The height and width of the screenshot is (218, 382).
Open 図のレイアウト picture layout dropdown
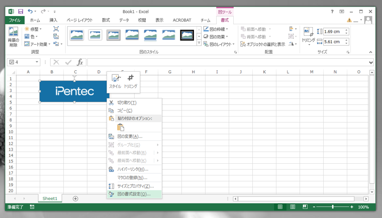click(219, 44)
